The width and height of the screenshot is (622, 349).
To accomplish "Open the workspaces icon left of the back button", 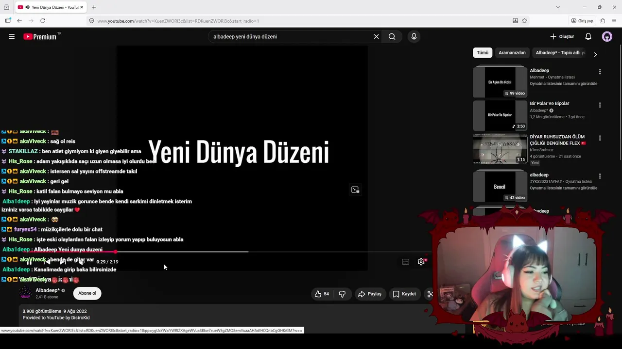I will 8,21.
